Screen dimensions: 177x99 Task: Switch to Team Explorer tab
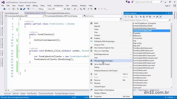tap(143, 90)
